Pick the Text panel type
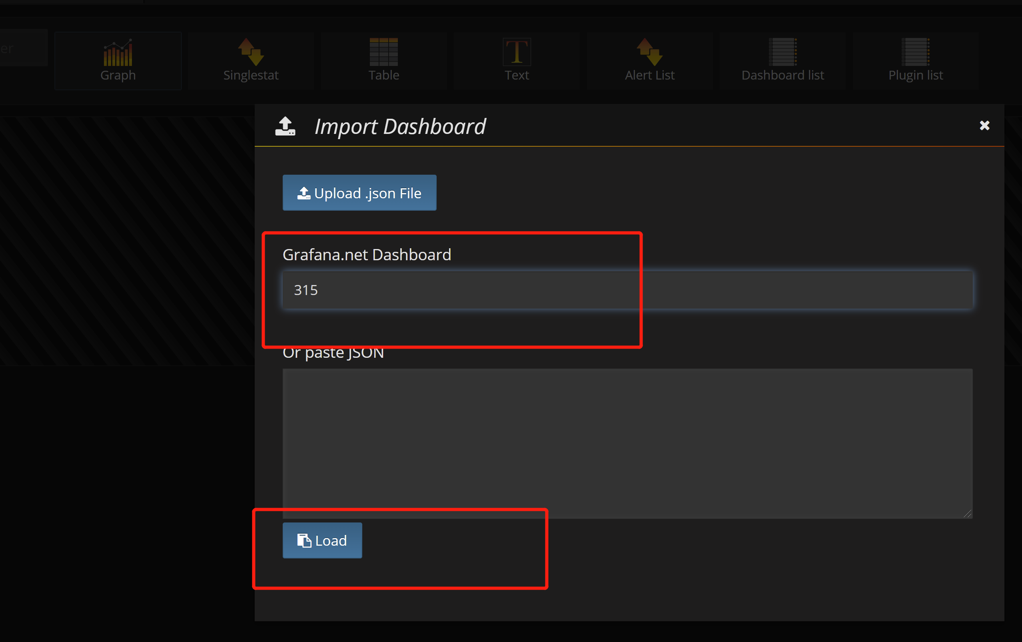 [517, 61]
